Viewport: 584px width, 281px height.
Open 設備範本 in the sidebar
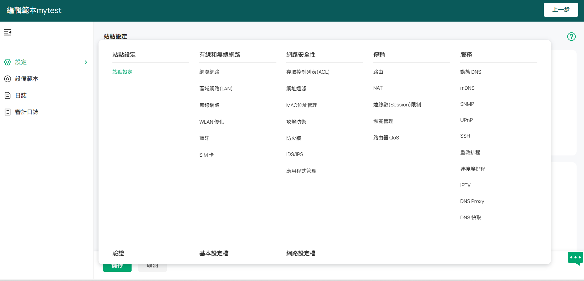[x=27, y=79]
